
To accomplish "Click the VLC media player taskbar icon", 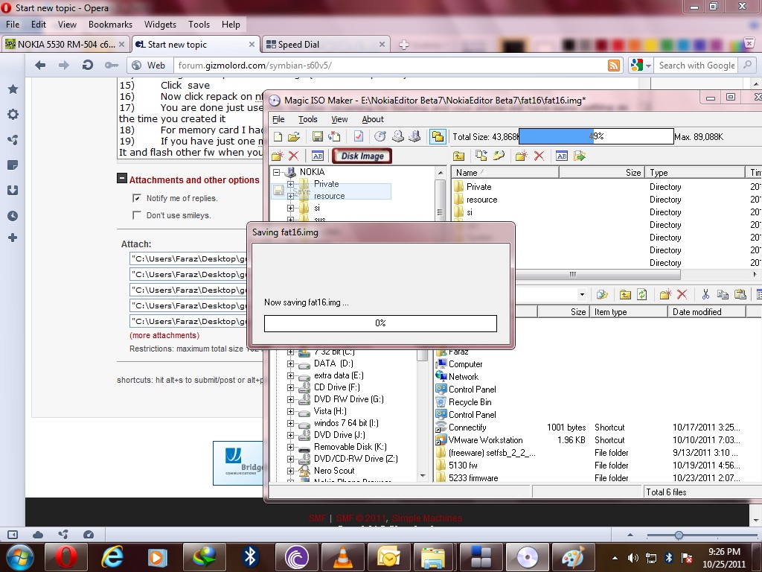I will [343, 556].
